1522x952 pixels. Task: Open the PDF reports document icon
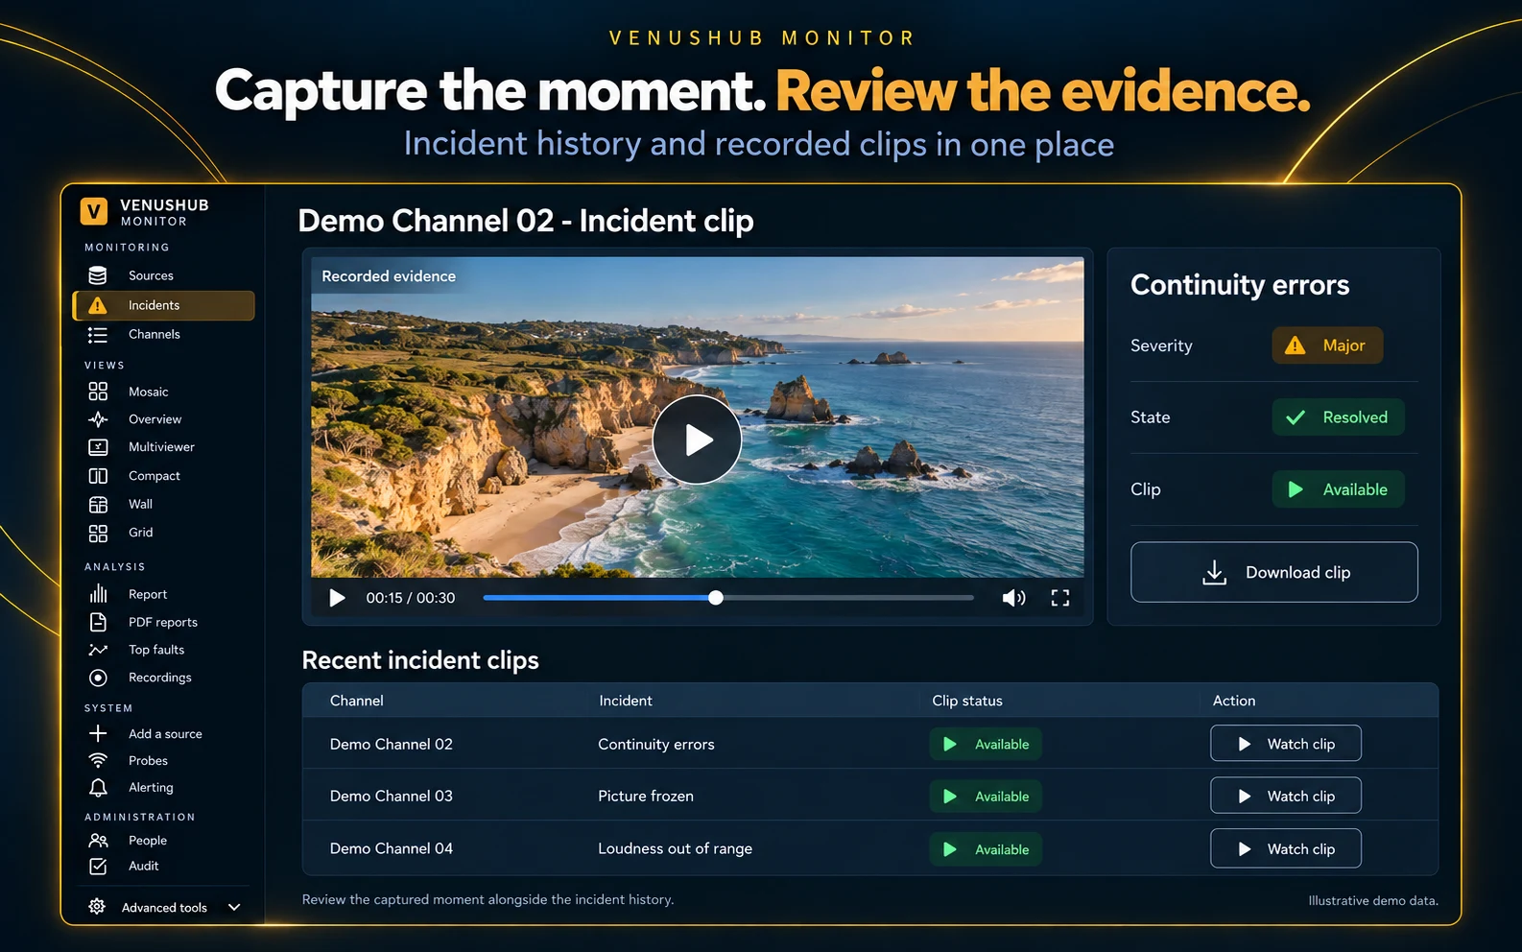tap(98, 622)
